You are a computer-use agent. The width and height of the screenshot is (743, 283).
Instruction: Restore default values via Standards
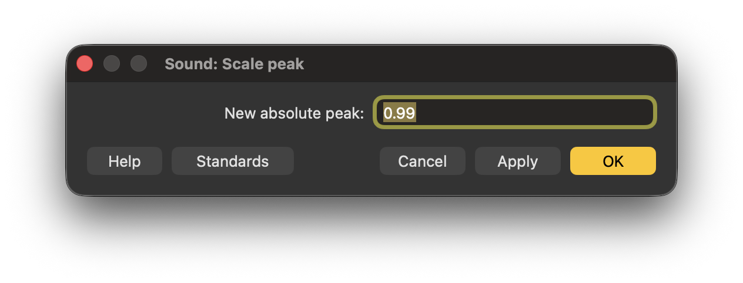(x=232, y=161)
